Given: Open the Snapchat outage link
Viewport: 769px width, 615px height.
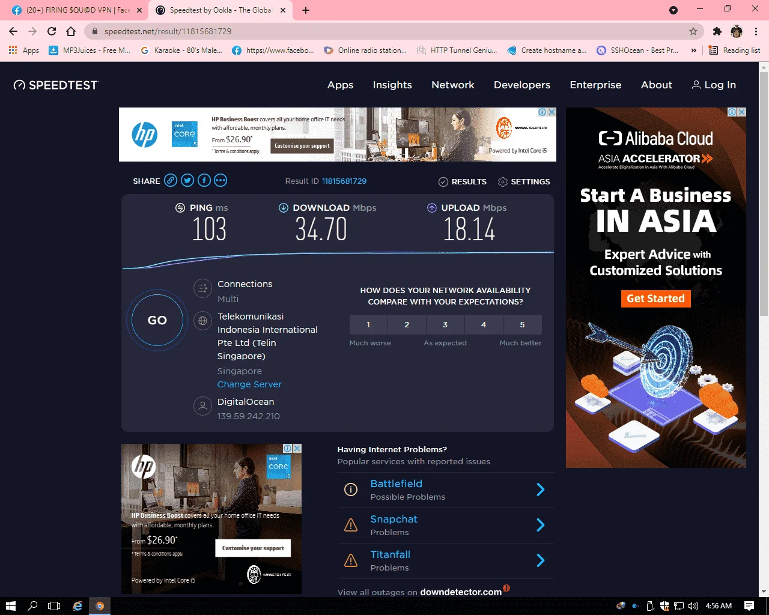Looking at the screenshot, I should (394, 519).
